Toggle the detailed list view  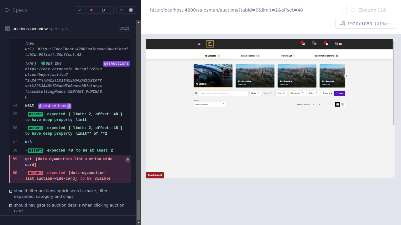(x=337, y=104)
